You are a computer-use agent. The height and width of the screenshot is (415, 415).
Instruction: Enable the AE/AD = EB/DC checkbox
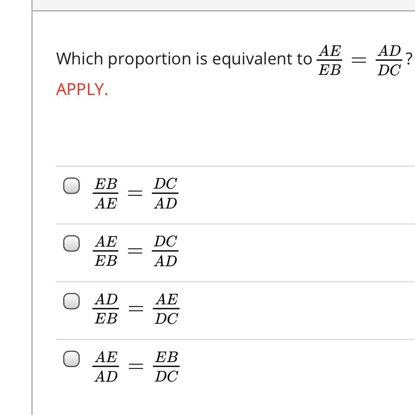71,358
